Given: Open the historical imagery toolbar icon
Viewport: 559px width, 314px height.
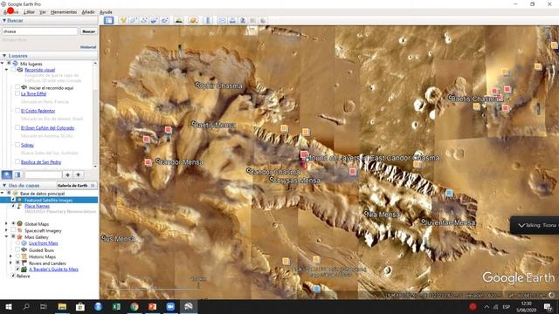Looking at the screenshot, I should tap(178, 20).
